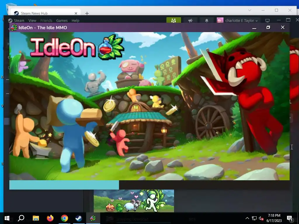This screenshot has height=224, width=299.
Task: Switch to Chrome in the taskbar
Action: (65, 218)
